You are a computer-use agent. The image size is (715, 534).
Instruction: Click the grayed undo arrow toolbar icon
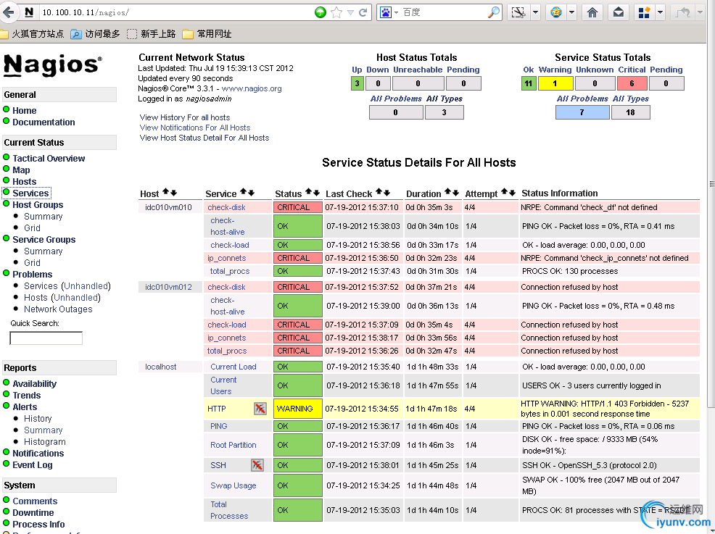pos(682,12)
